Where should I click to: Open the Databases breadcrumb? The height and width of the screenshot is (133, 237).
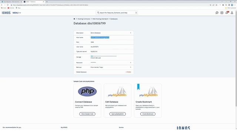click(x=114, y=19)
